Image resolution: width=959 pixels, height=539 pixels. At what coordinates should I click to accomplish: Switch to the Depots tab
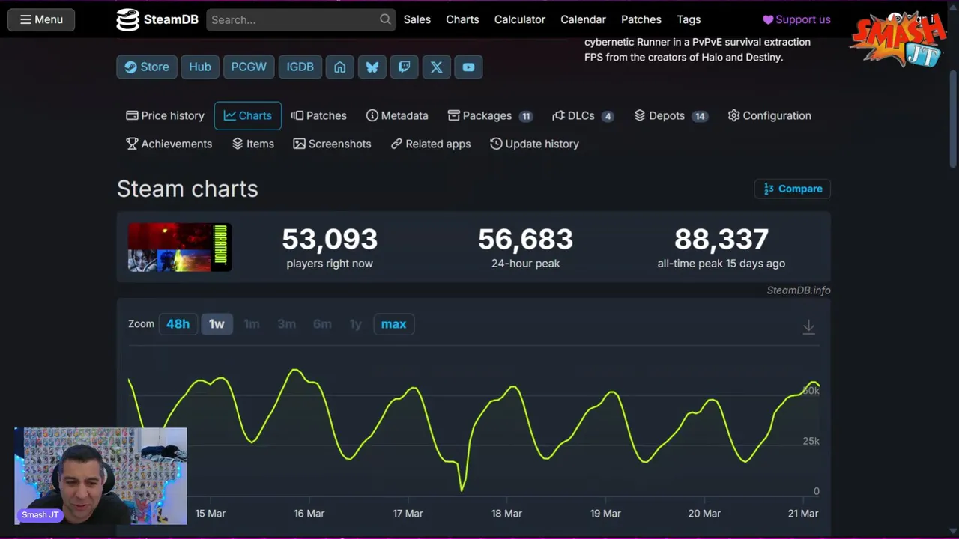click(671, 115)
